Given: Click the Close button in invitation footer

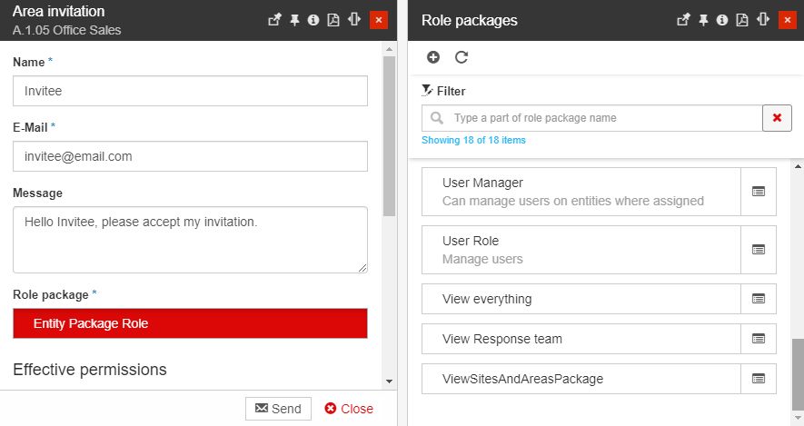Looking at the screenshot, I should [349, 409].
